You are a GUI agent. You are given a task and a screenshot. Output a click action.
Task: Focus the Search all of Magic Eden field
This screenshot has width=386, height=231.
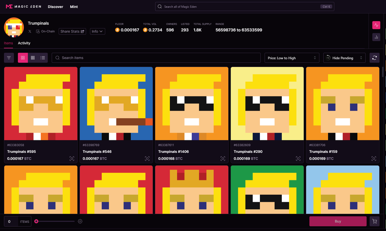pyautogui.click(x=244, y=6)
